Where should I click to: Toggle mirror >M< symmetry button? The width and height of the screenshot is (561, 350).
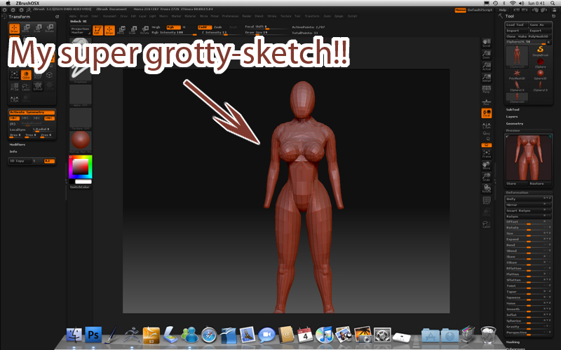(49, 118)
